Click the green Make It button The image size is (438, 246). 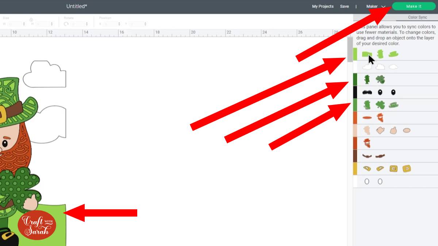point(414,6)
